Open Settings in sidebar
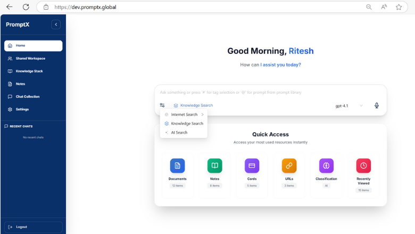The width and height of the screenshot is (415, 234). (x=34, y=109)
